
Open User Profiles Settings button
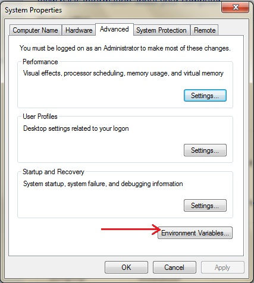coord(205,150)
